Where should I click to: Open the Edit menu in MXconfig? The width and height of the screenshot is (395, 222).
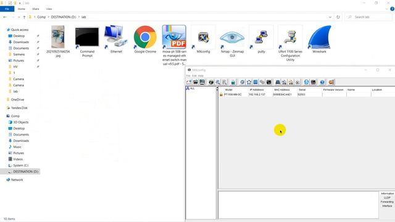pos(194,76)
